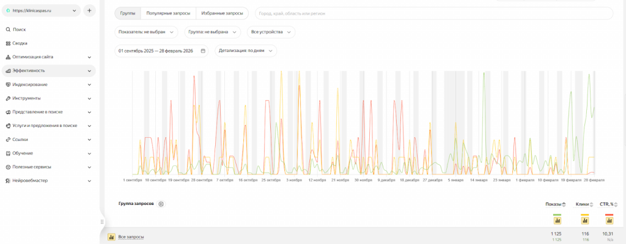The width and height of the screenshot is (626, 244).
Task: Click the plus button to add site
Action: [x=89, y=11]
